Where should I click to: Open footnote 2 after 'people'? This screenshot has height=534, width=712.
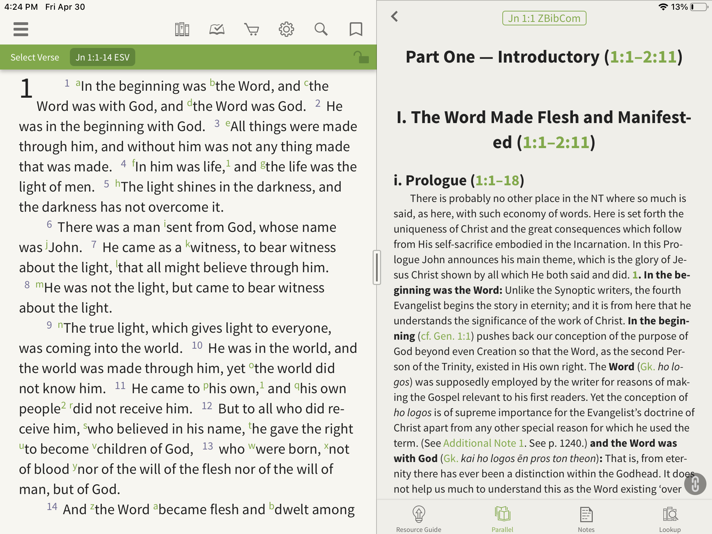coord(63,405)
